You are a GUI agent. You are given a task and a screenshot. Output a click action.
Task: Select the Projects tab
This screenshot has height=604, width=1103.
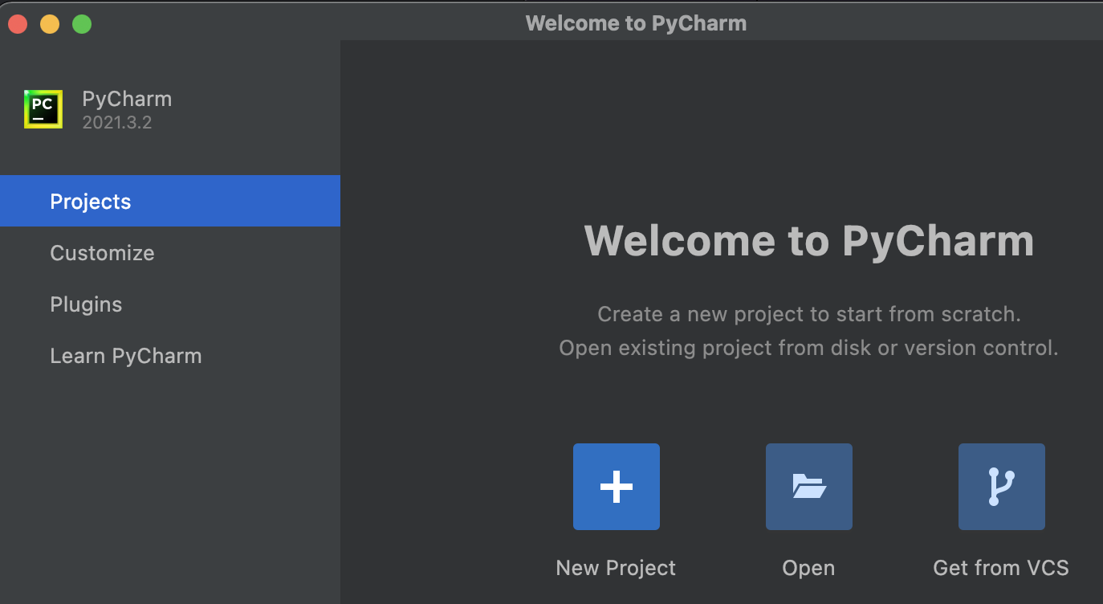(x=170, y=201)
